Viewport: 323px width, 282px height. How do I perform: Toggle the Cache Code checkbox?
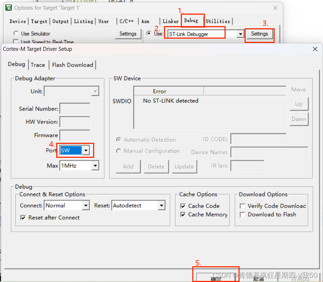click(183, 206)
